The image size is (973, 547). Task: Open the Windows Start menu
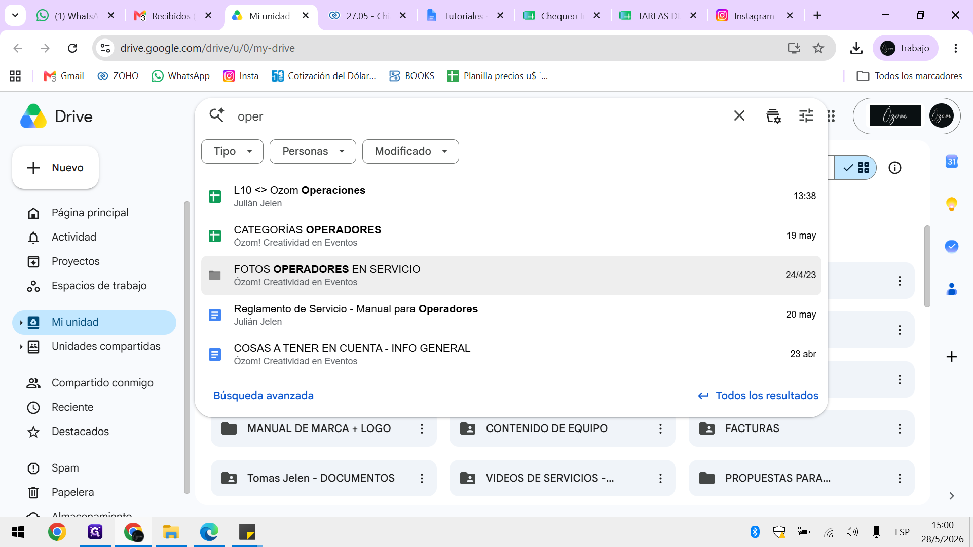pyautogui.click(x=18, y=532)
